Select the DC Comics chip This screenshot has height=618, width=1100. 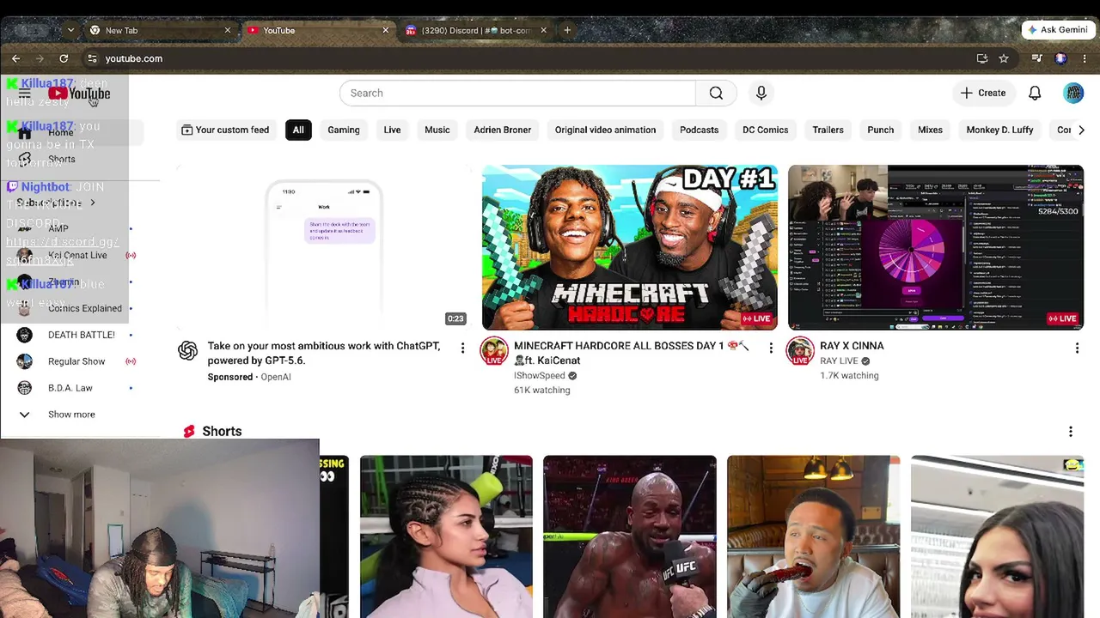pyautogui.click(x=766, y=130)
